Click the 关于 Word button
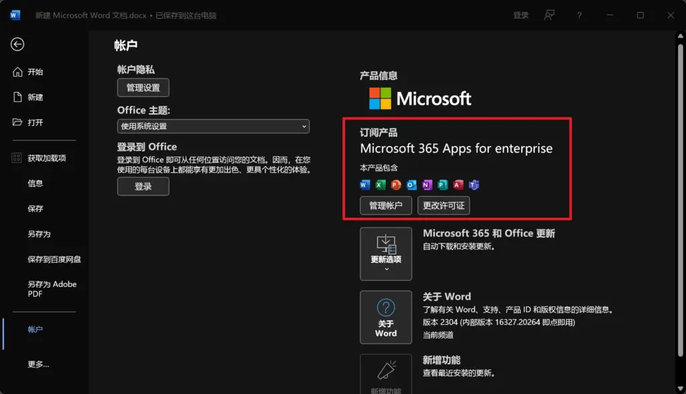The width and height of the screenshot is (686, 394). 386,318
